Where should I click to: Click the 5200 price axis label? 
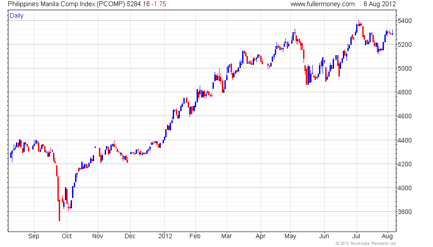(x=405, y=45)
